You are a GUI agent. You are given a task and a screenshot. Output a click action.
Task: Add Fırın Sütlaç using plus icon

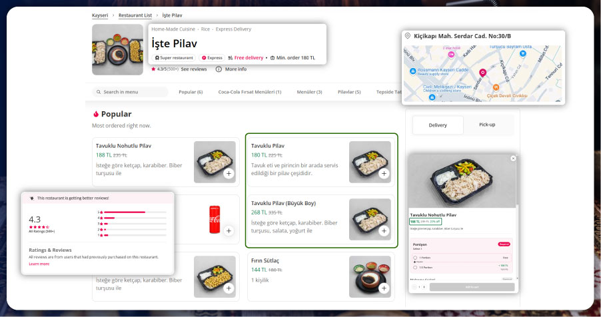tap(384, 288)
